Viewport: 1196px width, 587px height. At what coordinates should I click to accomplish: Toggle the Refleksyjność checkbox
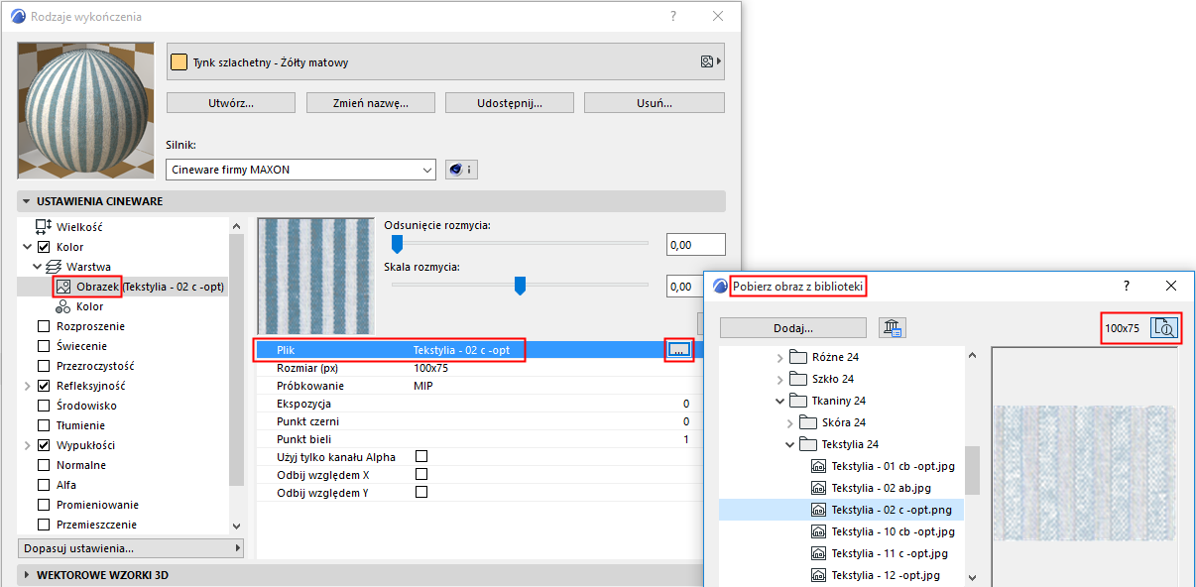tap(44, 386)
